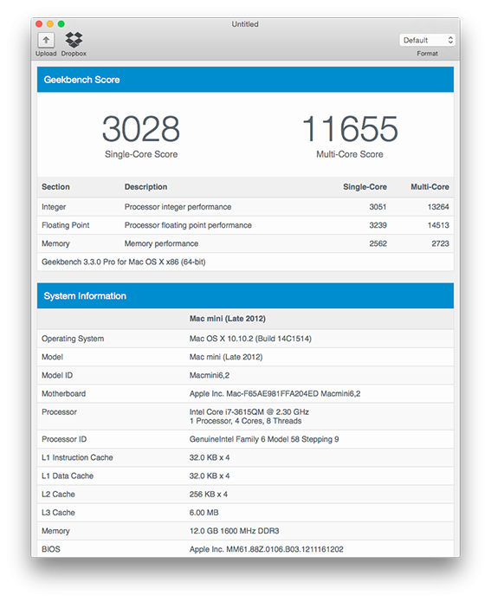Select the Processor row with i7-3615QM
Image resolution: width=491 pixels, height=602 pixels.
[245, 417]
